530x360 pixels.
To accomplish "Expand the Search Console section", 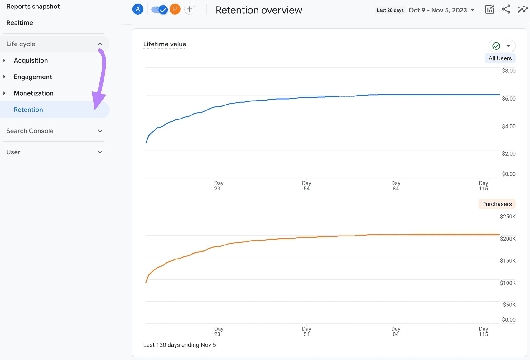I will pos(100,131).
